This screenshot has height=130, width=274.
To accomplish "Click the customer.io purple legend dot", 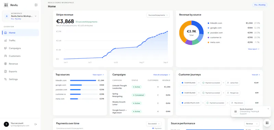I will pyautogui.click(x=208, y=38).
